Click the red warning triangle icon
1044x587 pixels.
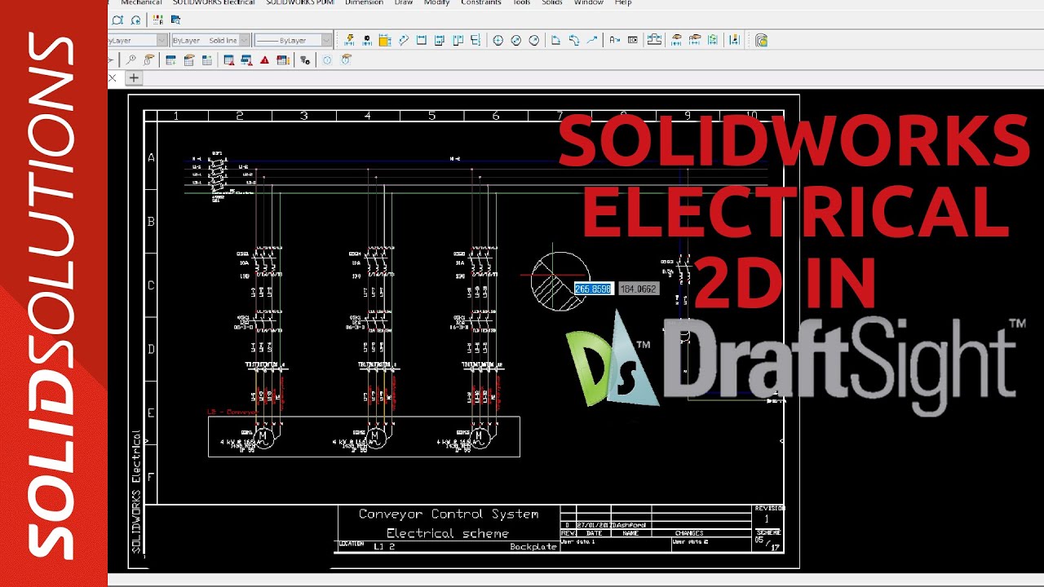click(264, 60)
